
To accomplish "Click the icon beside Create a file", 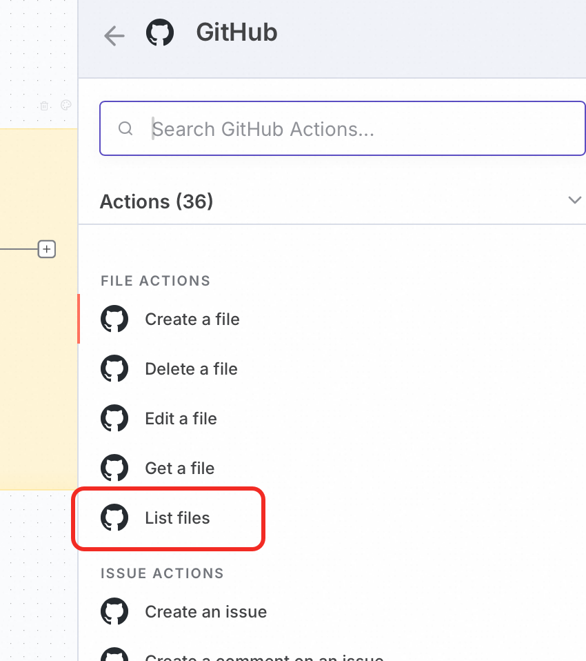I will pyautogui.click(x=114, y=319).
